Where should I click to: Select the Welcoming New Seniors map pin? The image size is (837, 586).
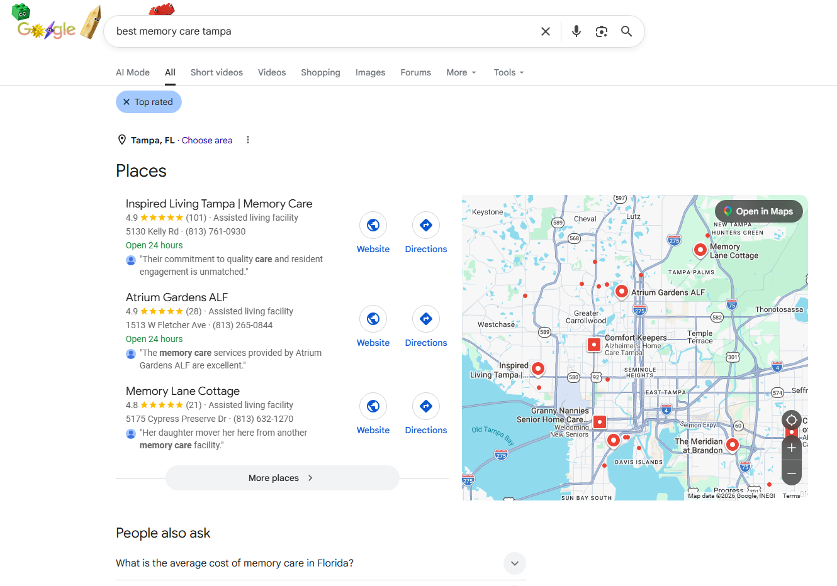(x=614, y=441)
